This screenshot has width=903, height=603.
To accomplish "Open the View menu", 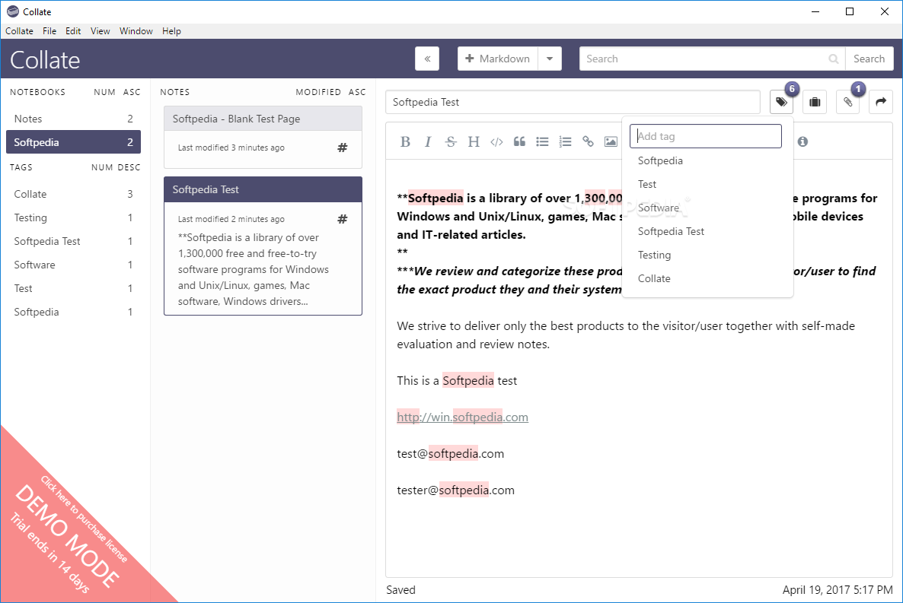I will [101, 31].
